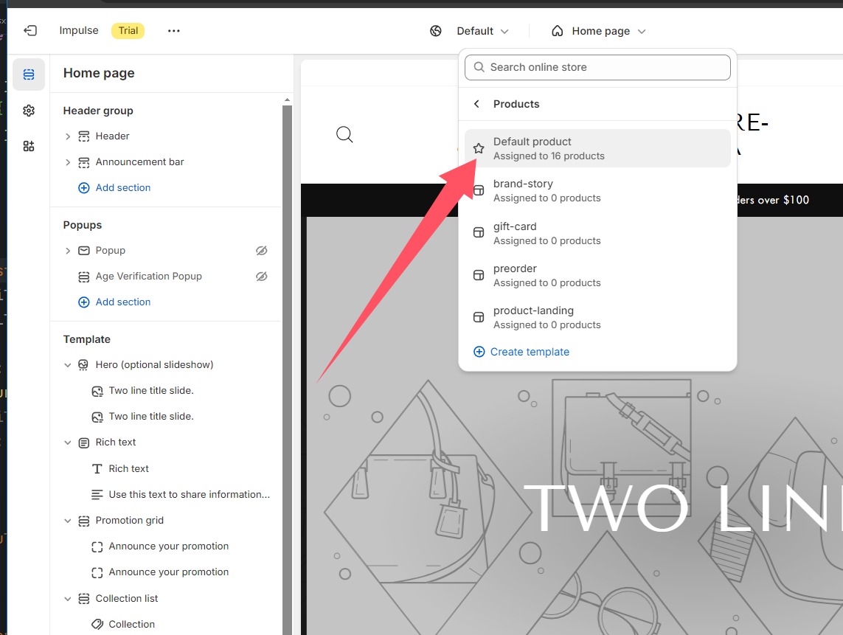Click the Template group heading
Screen dimensions: 843x635
click(86, 339)
